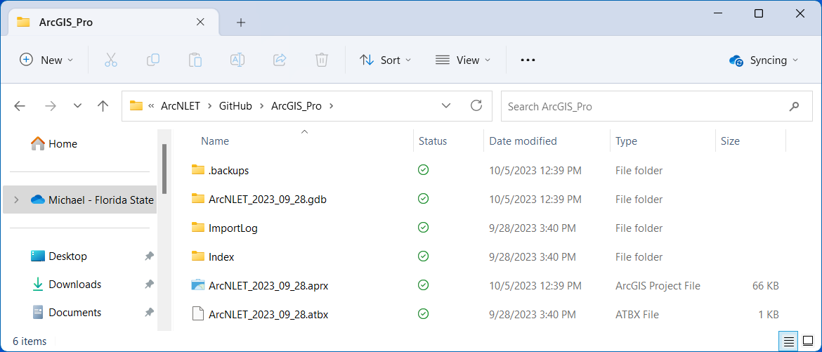Open recent locations chevron near navigation arrows
This screenshot has width=822, height=352.
point(77,106)
